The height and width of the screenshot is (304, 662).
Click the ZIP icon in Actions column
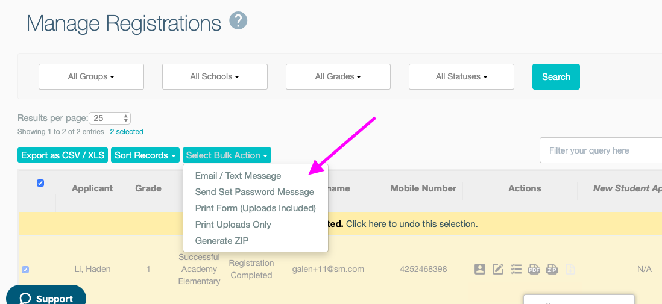click(x=552, y=269)
